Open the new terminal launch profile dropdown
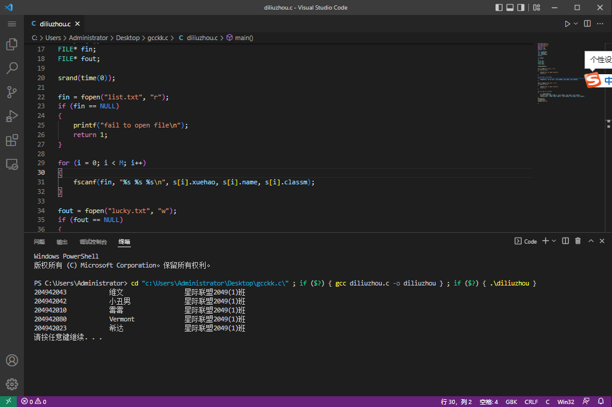Image resolution: width=612 pixels, height=407 pixels. tap(554, 241)
